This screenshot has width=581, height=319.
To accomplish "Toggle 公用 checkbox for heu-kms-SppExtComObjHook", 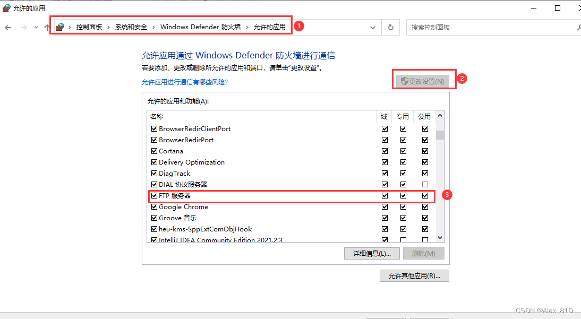I will pos(425,229).
